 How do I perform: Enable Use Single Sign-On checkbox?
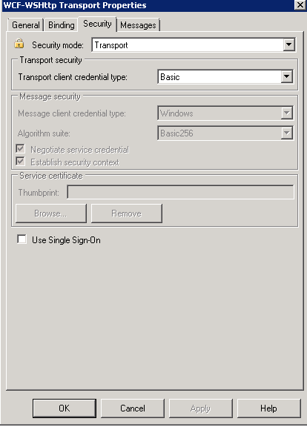[22, 239]
